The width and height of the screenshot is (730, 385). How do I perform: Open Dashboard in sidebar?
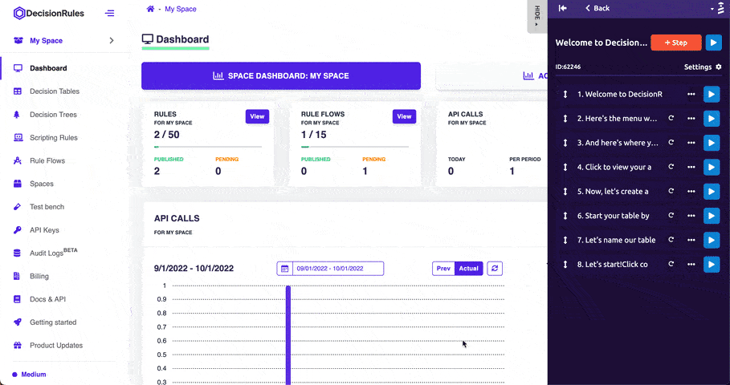click(x=48, y=68)
